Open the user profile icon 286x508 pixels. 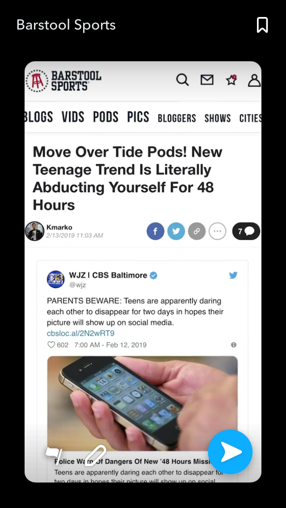(254, 80)
